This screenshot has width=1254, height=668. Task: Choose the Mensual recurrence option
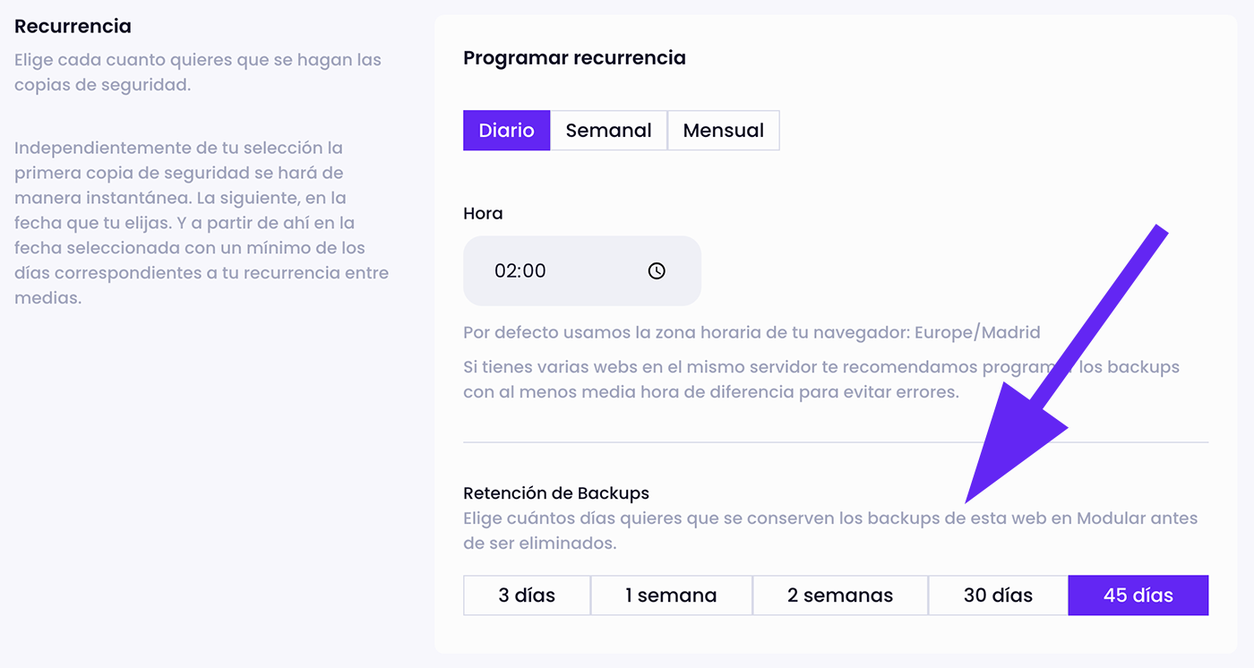[x=723, y=130]
